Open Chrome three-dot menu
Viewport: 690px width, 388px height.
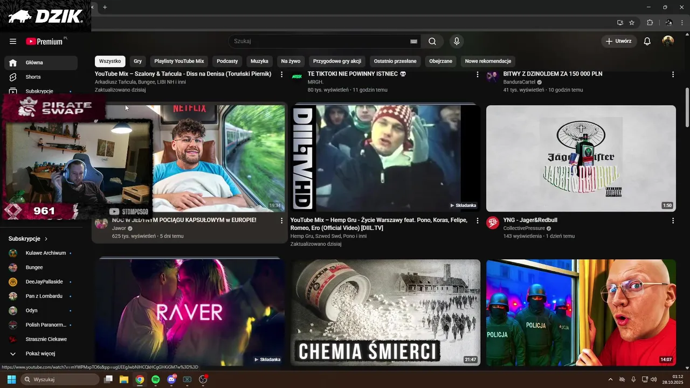point(682,23)
